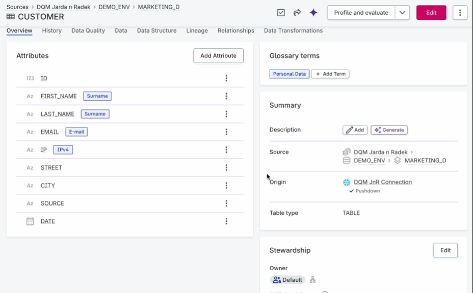Open the AI sparkle assistant icon
Screen dimensions: 473x293
click(313, 13)
